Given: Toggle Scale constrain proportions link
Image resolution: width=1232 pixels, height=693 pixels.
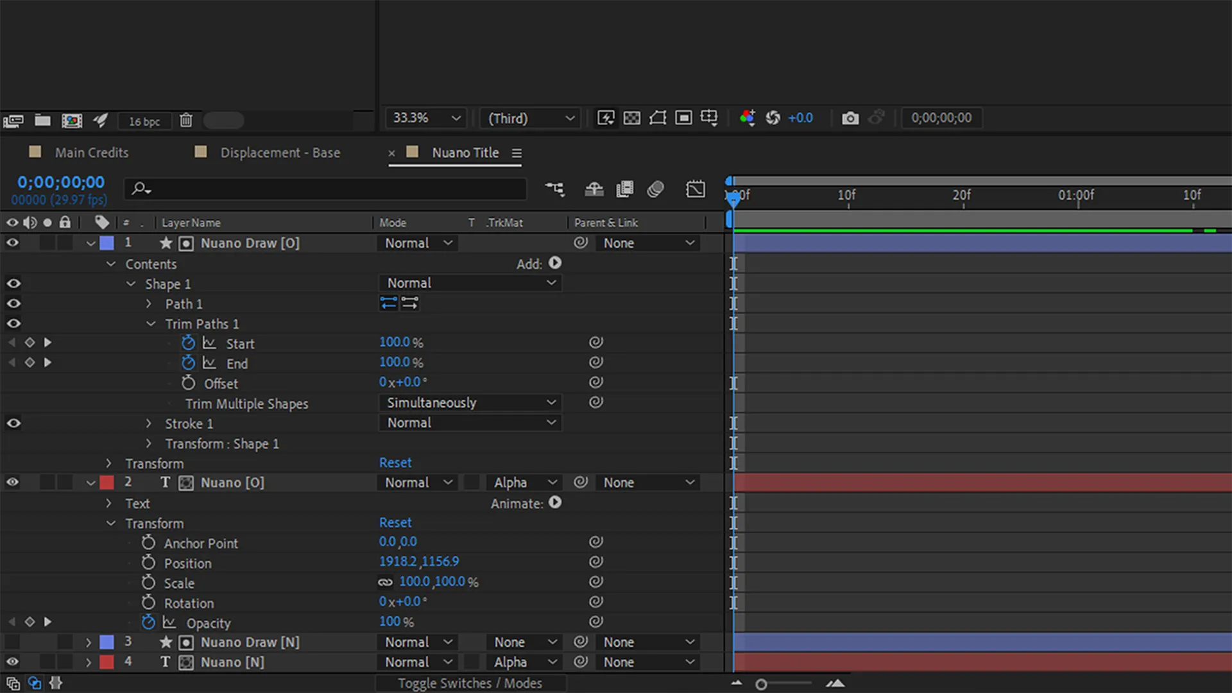Looking at the screenshot, I should click(385, 582).
